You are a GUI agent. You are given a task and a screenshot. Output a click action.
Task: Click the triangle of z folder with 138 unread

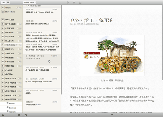click(3, 83)
